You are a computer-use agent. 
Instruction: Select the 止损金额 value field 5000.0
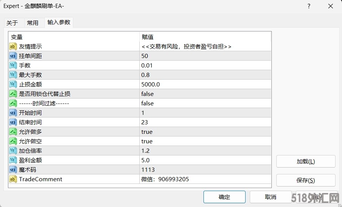coord(205,85)
